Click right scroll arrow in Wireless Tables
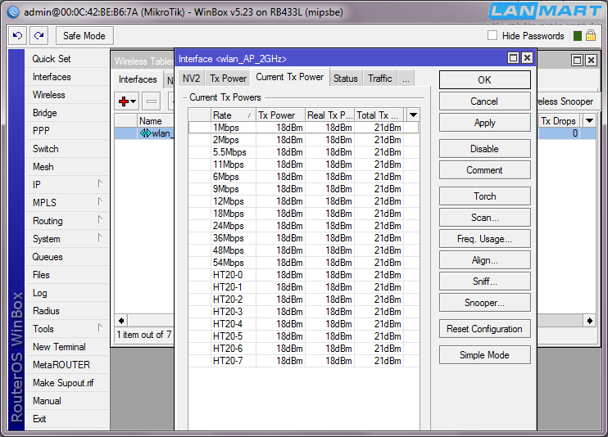This screenshot has height=437, width=608. pyautogui.click(x=589, y=321)
